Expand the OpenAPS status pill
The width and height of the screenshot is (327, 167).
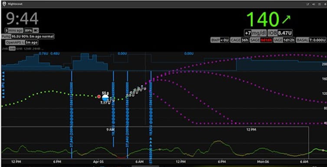(x=22, y=43)
